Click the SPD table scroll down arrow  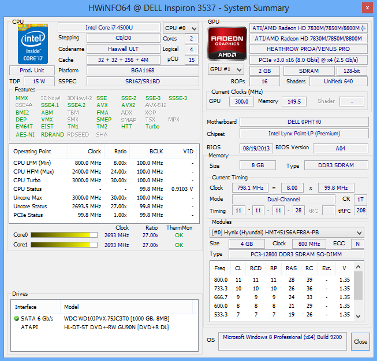358,316
